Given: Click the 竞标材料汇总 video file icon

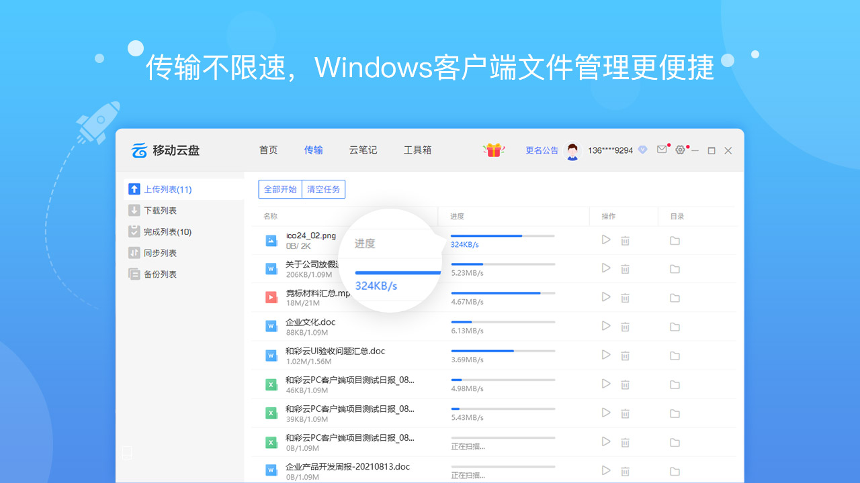Looking at the screenshot, I should tap(271, 298).
